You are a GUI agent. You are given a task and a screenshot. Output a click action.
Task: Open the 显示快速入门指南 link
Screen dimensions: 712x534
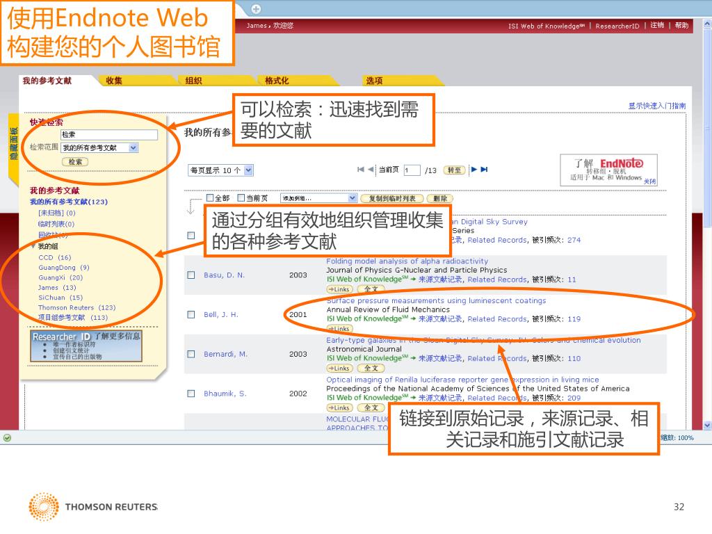[657, 106]
